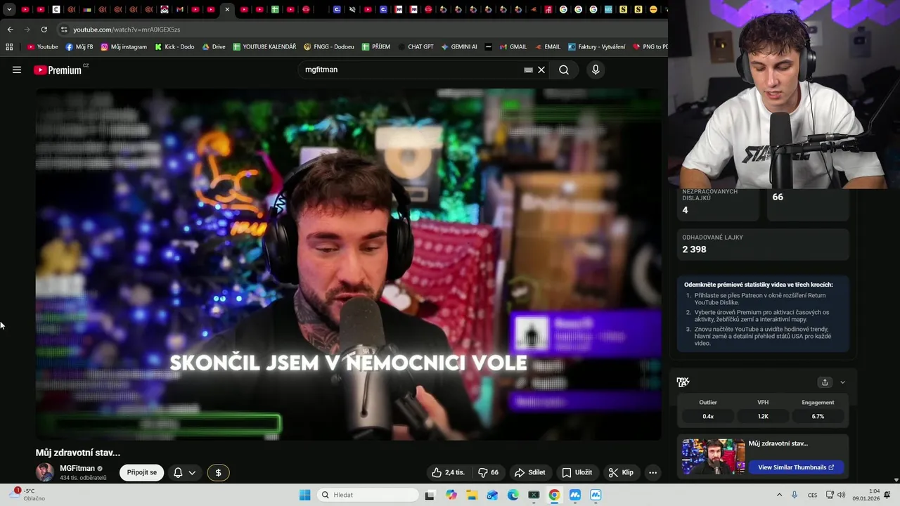
Task: Open Copilot from the taskbar
Action: 451,495
